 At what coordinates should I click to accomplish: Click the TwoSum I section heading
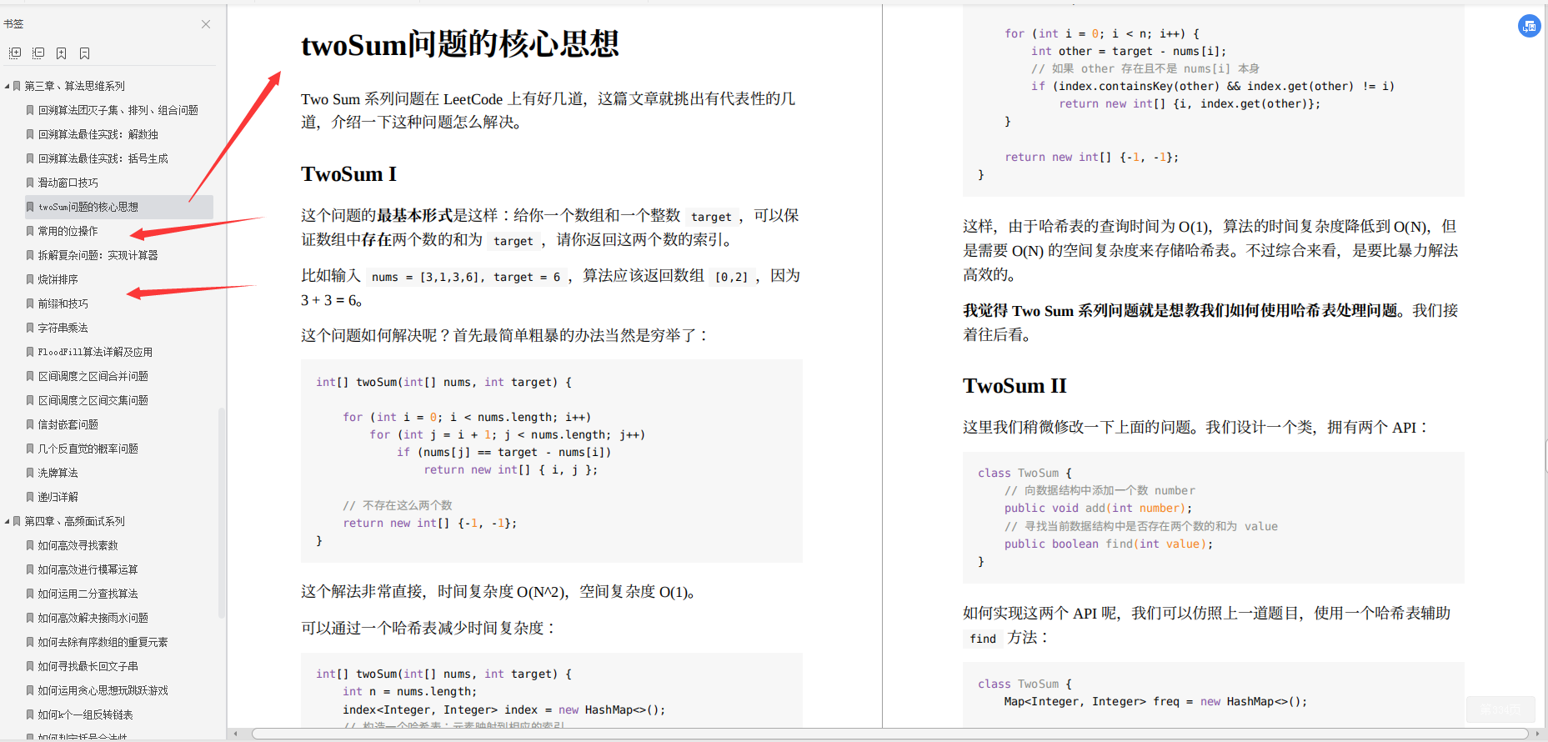point(348,174)
